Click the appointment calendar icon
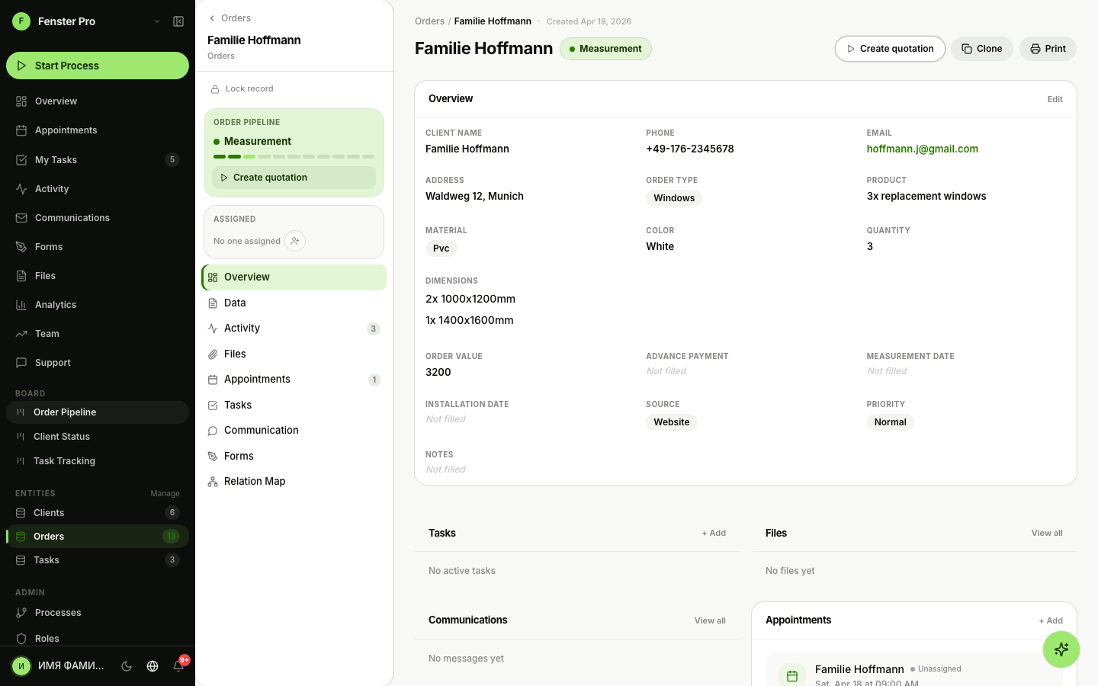The height and width of the screenshot is (686, 1098). pyautogui.click(x=792, y=675)
